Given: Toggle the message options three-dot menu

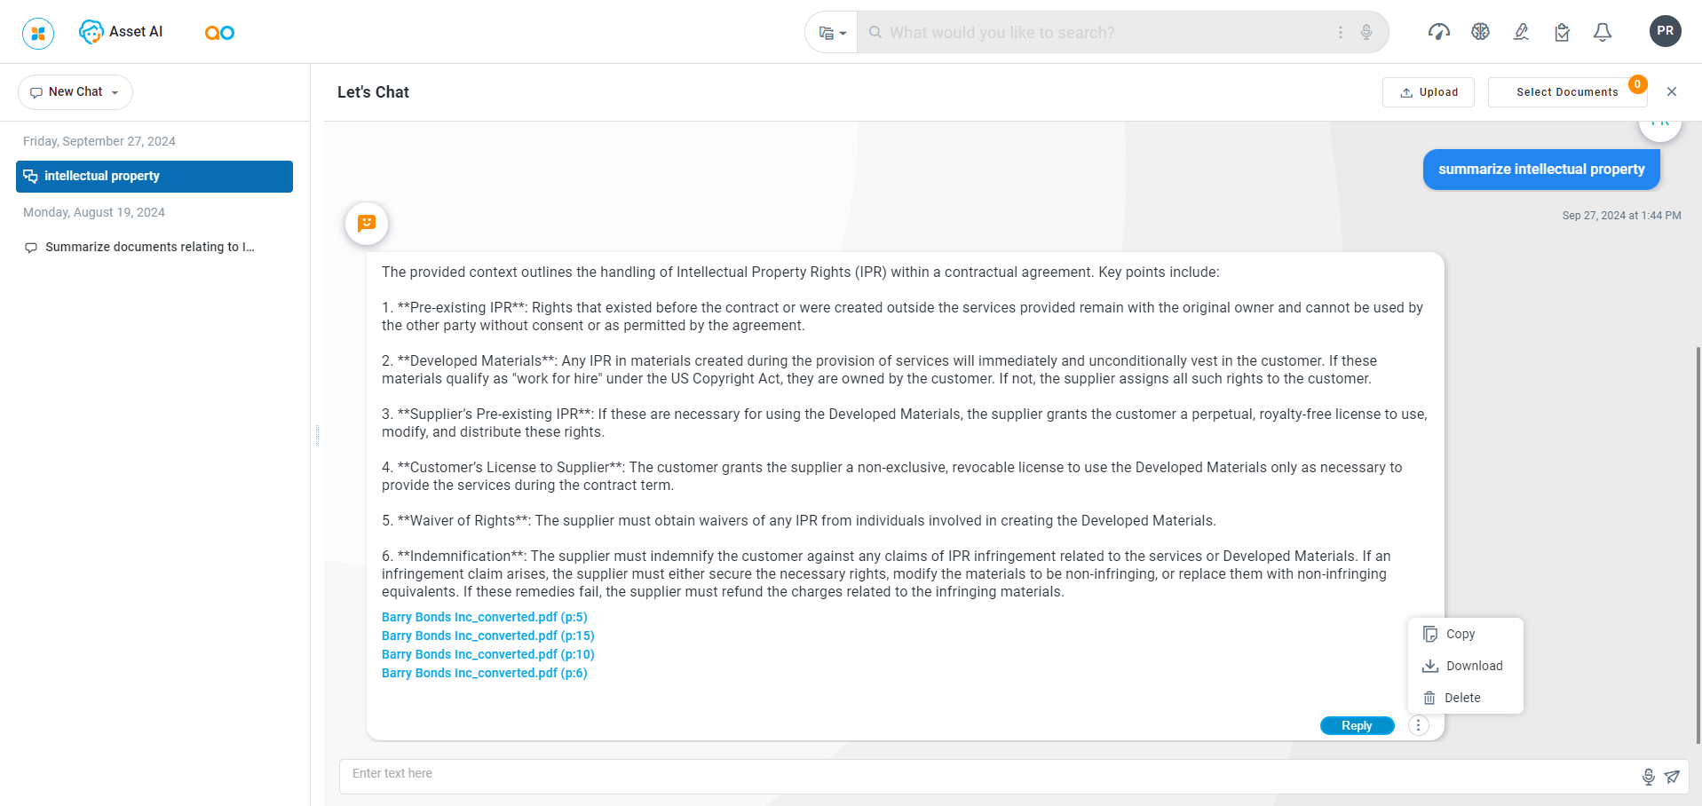Looking at the screenshot, I should coord(1419,725).
